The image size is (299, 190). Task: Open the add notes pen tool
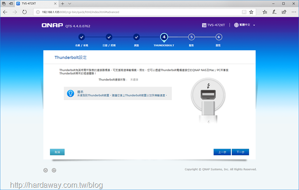pyautogui.click(x=274, y=12)
